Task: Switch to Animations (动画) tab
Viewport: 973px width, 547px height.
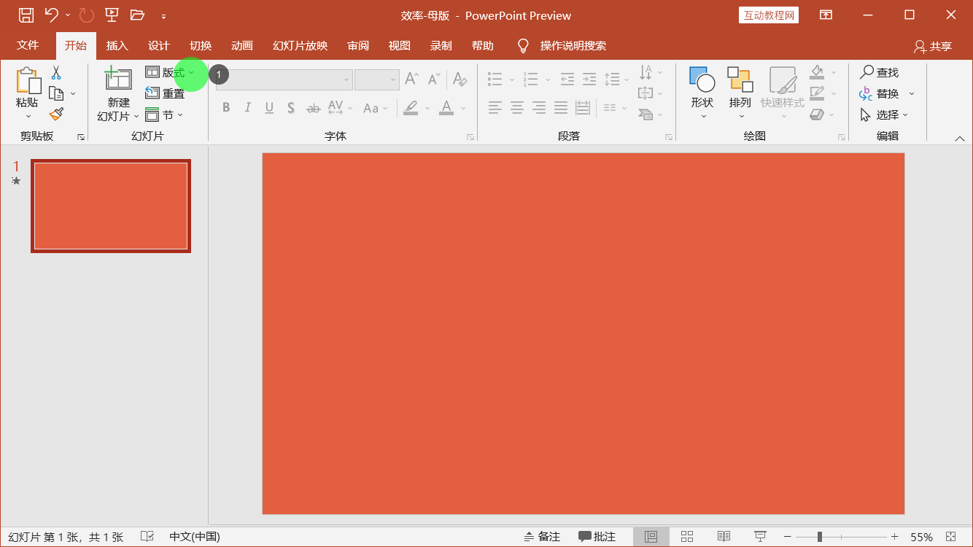Action: tap(241, 45)
